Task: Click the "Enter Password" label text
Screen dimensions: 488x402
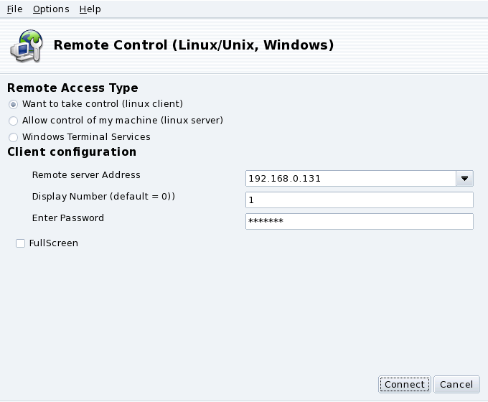Action: point(68,218)
